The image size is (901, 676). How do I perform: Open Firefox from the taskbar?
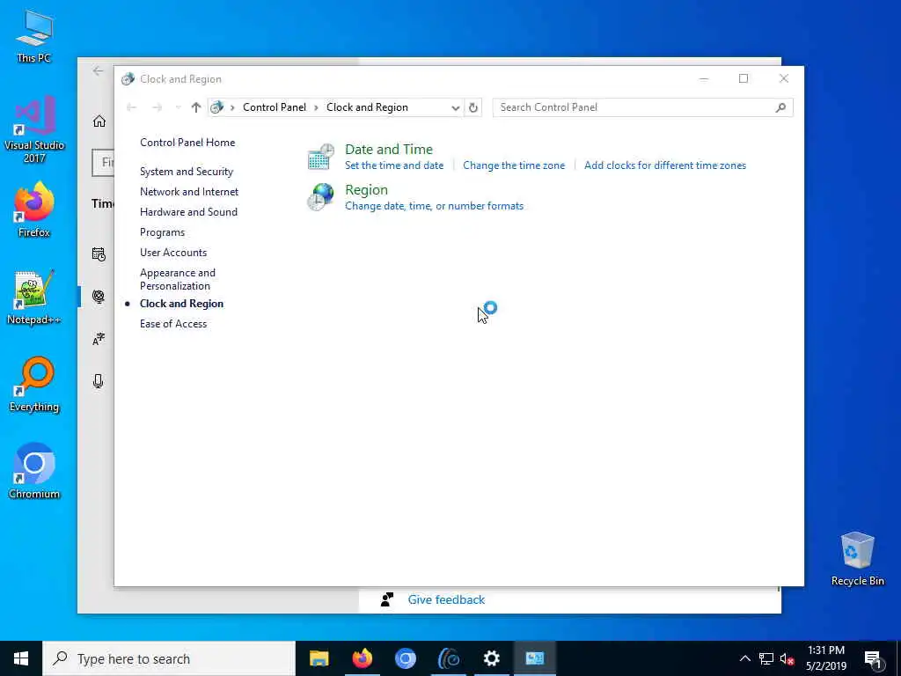[x=362, y=658]
